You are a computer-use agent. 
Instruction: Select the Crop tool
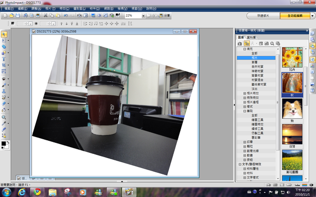click(x=4, y=65)
